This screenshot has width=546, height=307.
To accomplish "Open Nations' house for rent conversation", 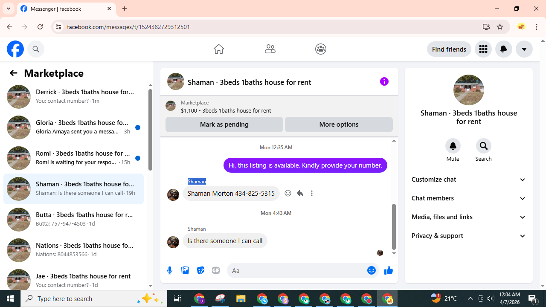I will 74,250.
